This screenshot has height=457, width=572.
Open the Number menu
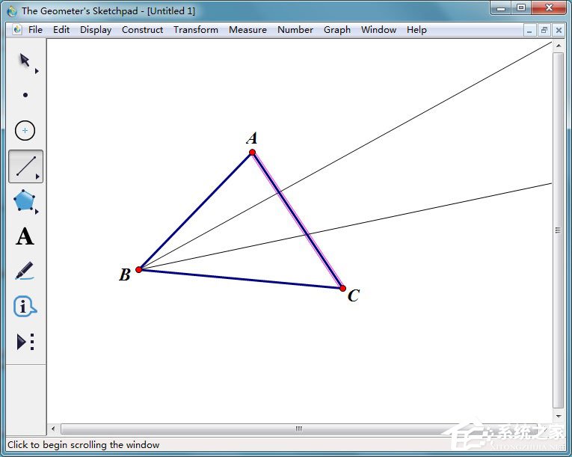(x=295, y=30)
